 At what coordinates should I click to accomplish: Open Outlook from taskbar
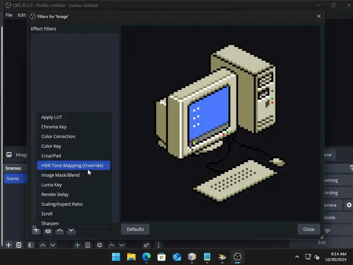(177, 257)
